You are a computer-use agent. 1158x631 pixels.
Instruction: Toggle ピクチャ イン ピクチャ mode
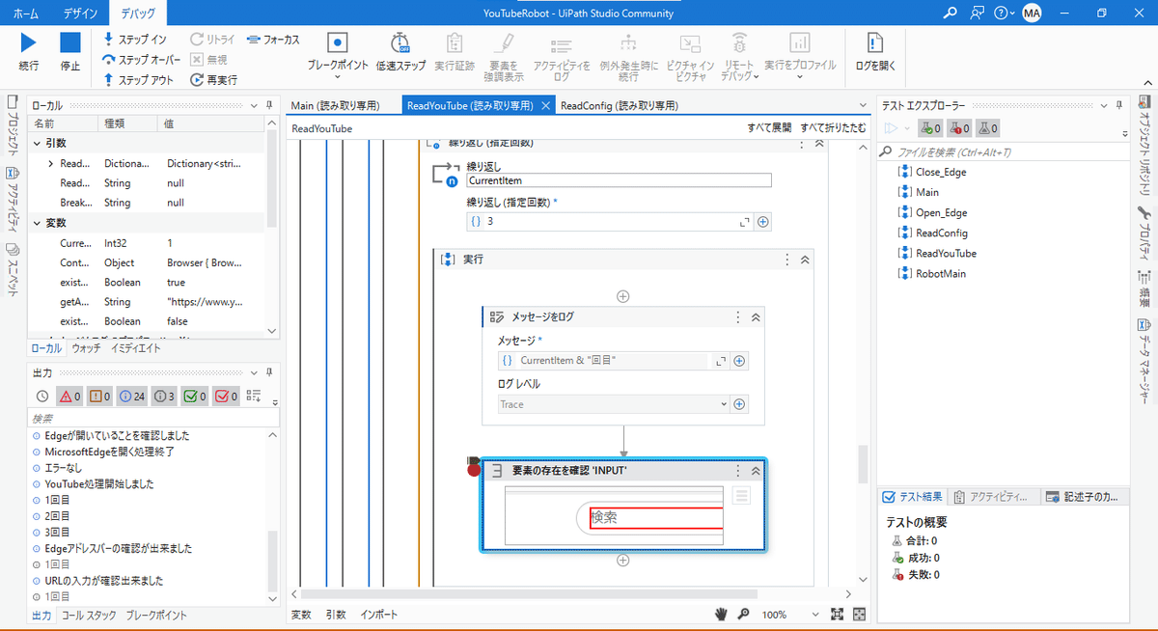[691, 56]
